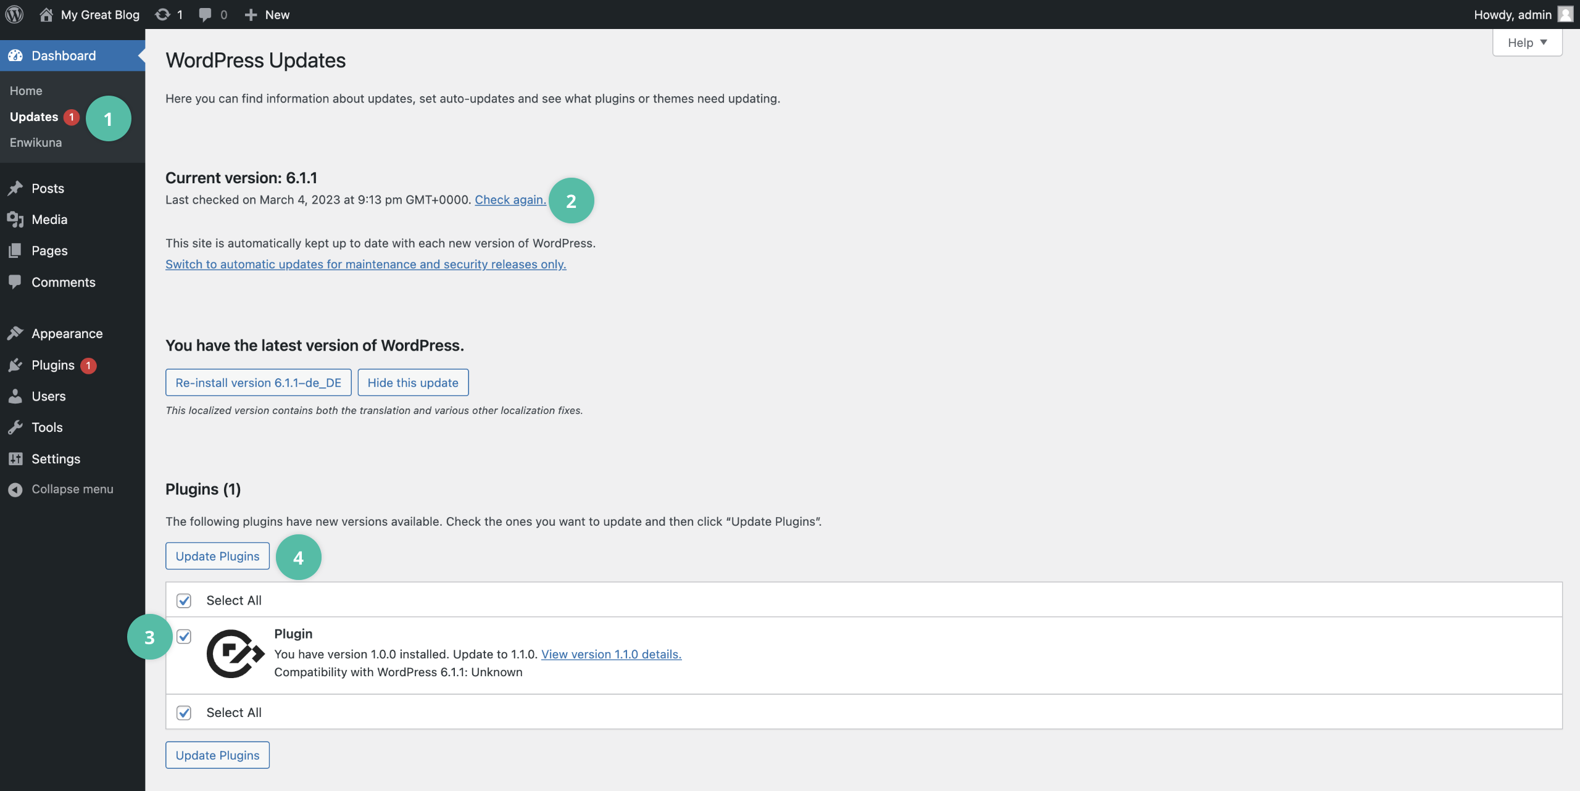Click the plus icon next to New

(x=251, y=15)
